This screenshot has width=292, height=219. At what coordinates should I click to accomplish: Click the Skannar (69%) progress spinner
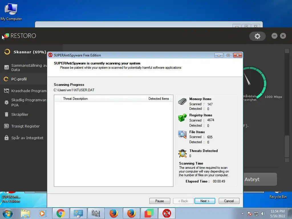7,52
